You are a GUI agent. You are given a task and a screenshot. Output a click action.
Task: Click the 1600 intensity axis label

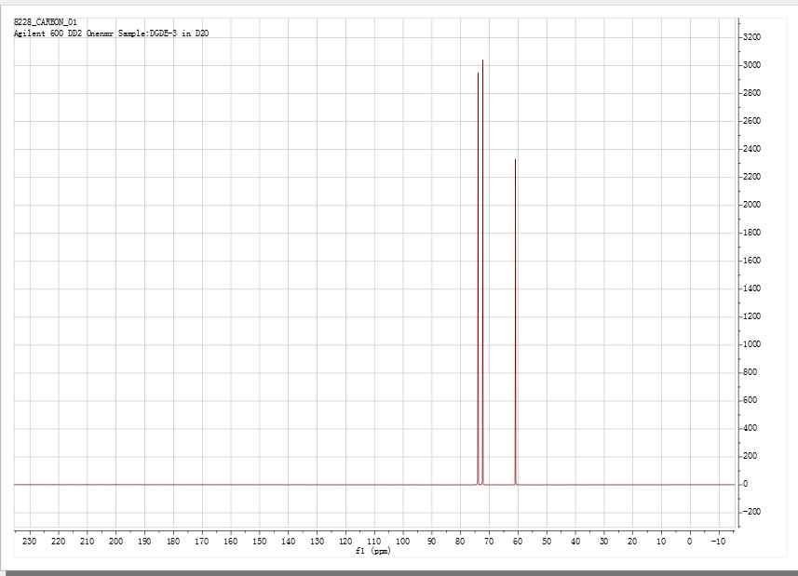[752, 261]
